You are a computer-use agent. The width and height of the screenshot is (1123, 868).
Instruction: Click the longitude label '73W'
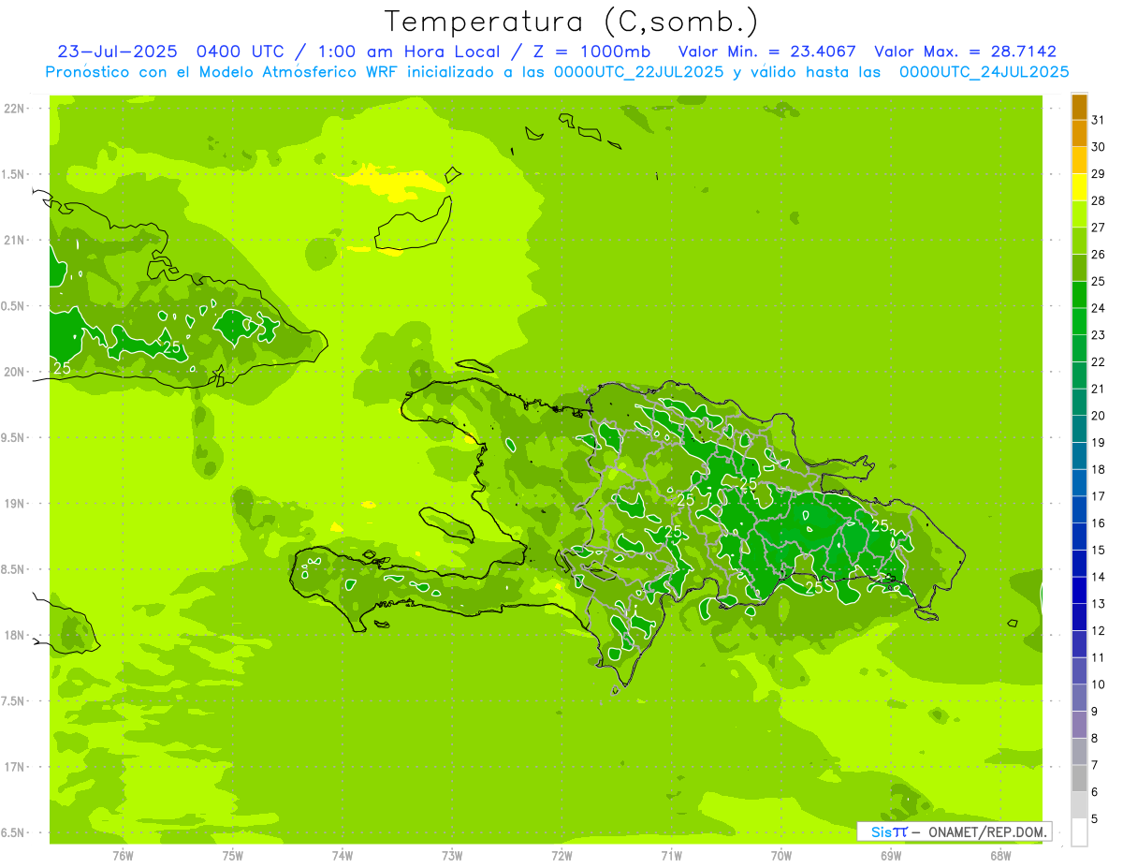pos(452,856)
